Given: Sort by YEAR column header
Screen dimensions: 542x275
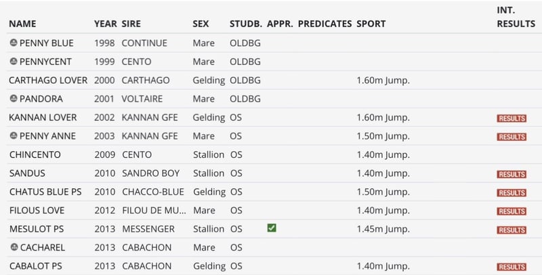Looking at the screenshot, I should (105, 24).
